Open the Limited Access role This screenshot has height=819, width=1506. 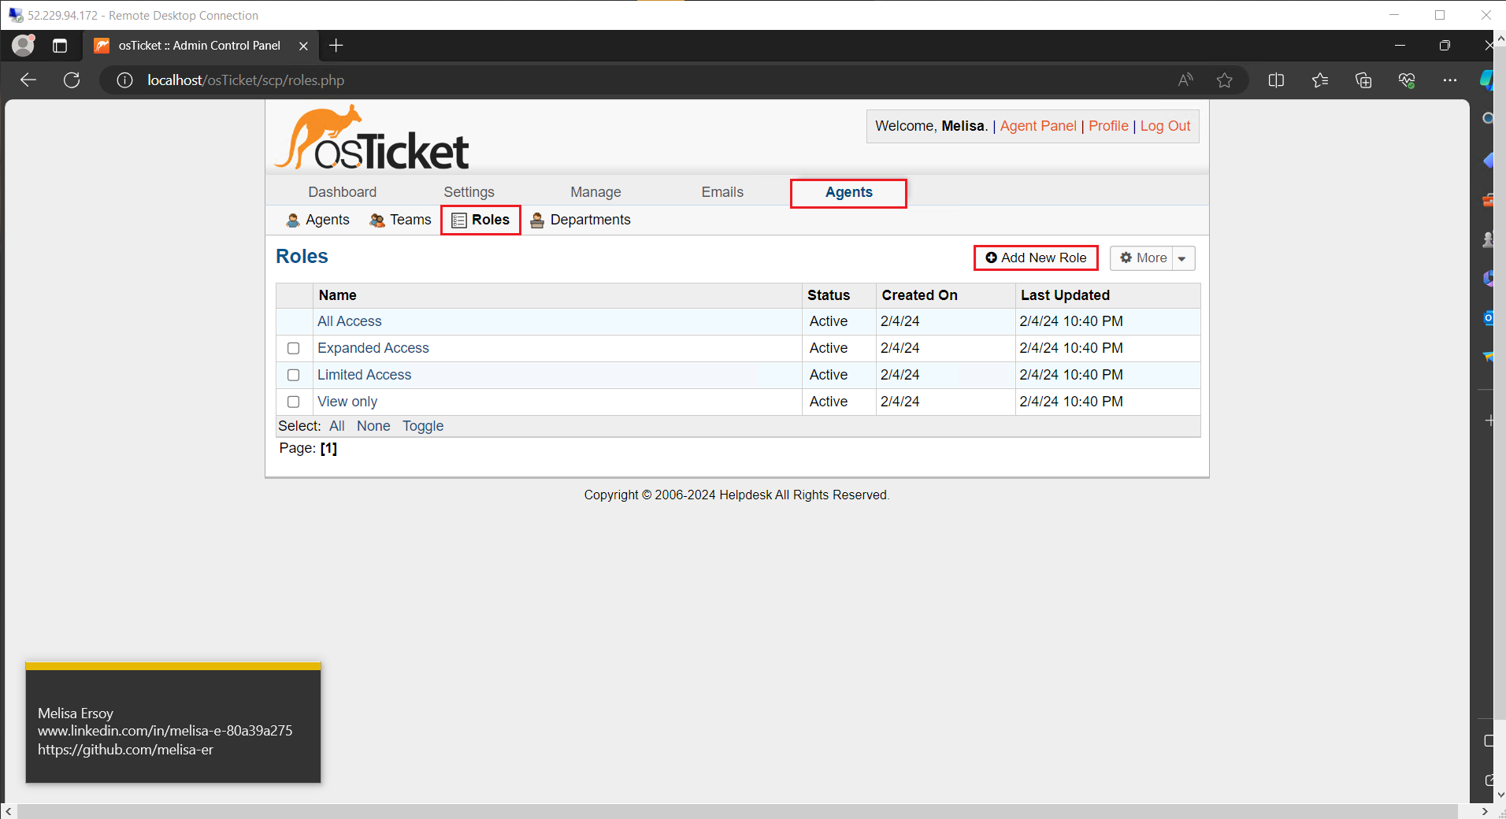click(364, 375)
